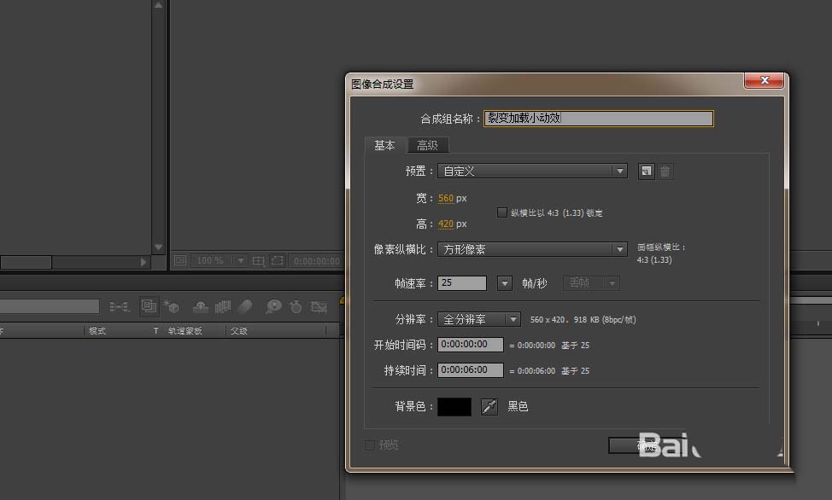832x500 pixels.
Task: Click the 420 height value
Action: pyautogui.click(x=446, y=224)
